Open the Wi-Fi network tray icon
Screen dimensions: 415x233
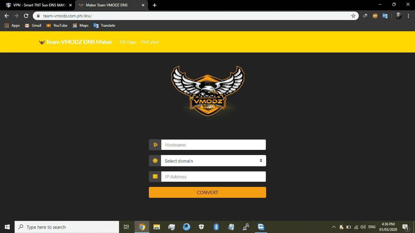(356, 227)
